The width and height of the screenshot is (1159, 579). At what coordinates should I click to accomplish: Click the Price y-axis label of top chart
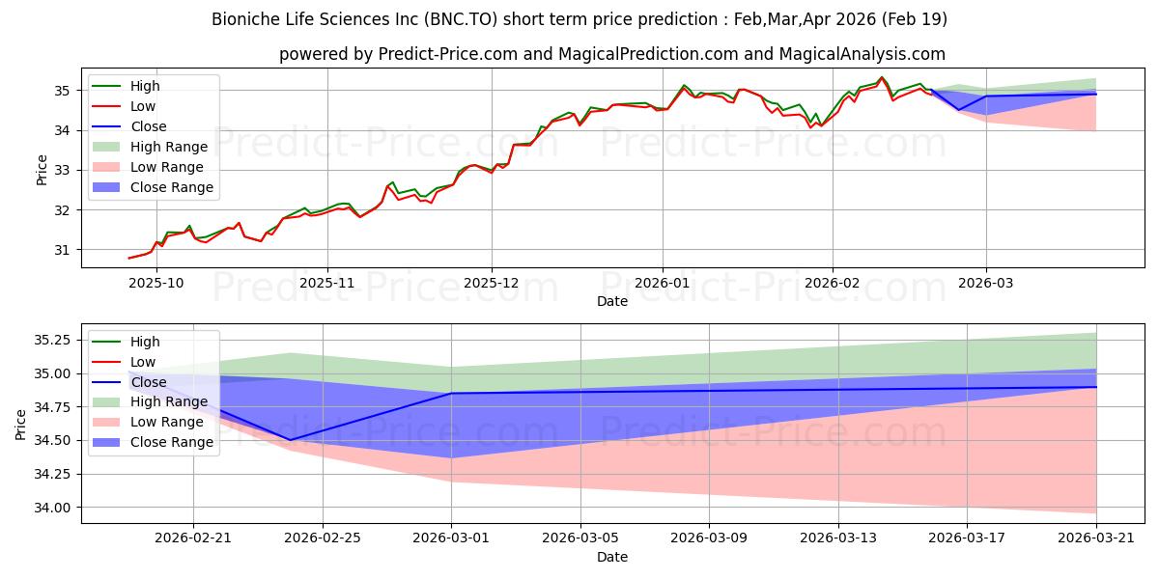[x=42, y=168]
